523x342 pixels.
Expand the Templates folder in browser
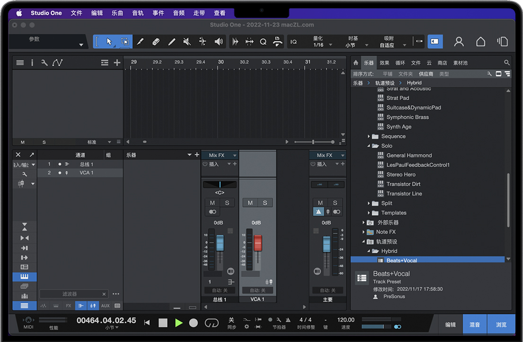point(369,213)
